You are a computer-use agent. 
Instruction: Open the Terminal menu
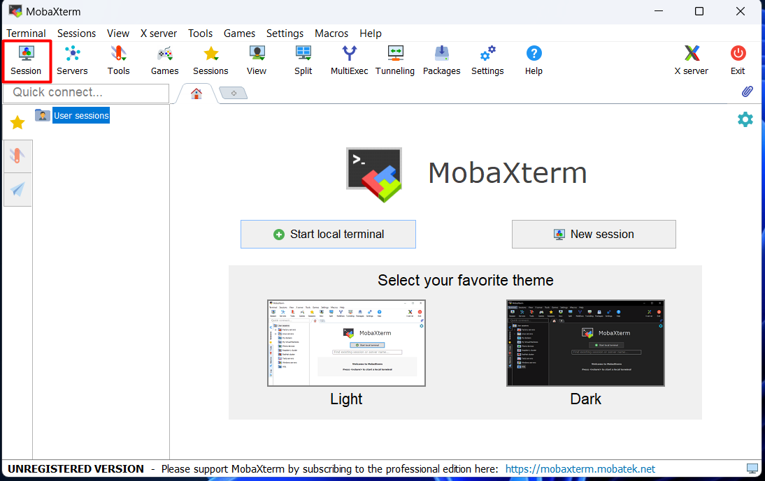click(x=26, y=33)
